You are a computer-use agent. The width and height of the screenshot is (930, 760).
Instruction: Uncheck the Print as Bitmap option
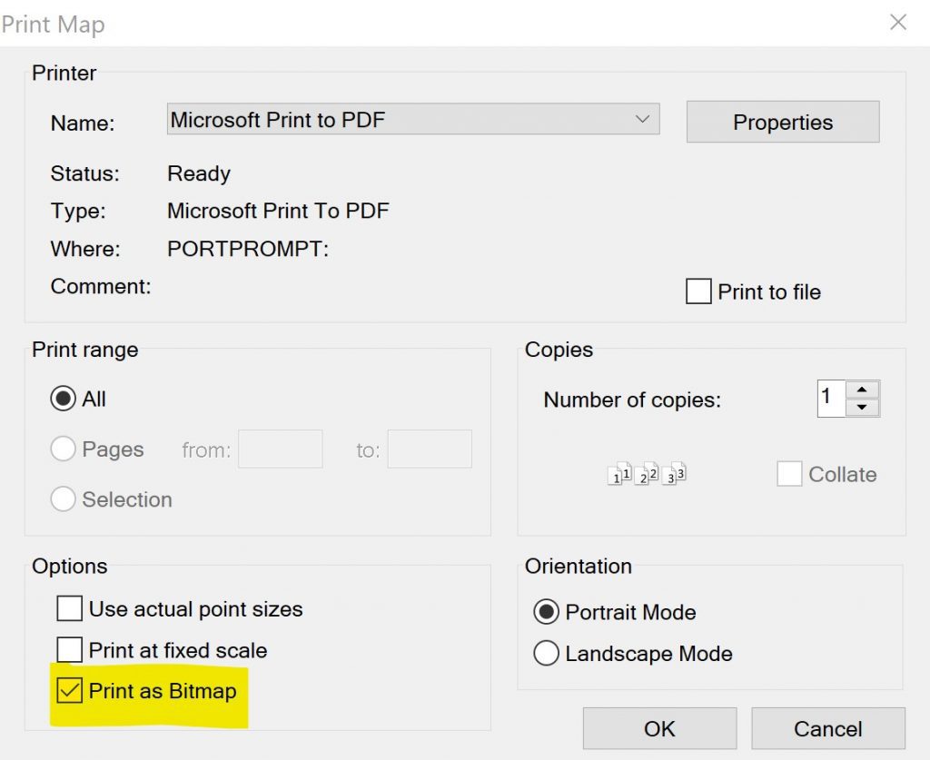69,691
